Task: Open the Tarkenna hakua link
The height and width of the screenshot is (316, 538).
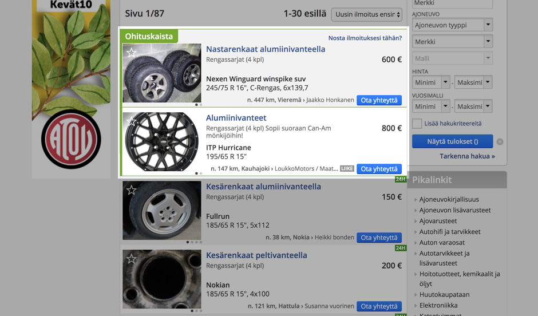Action: click(468, 156)
